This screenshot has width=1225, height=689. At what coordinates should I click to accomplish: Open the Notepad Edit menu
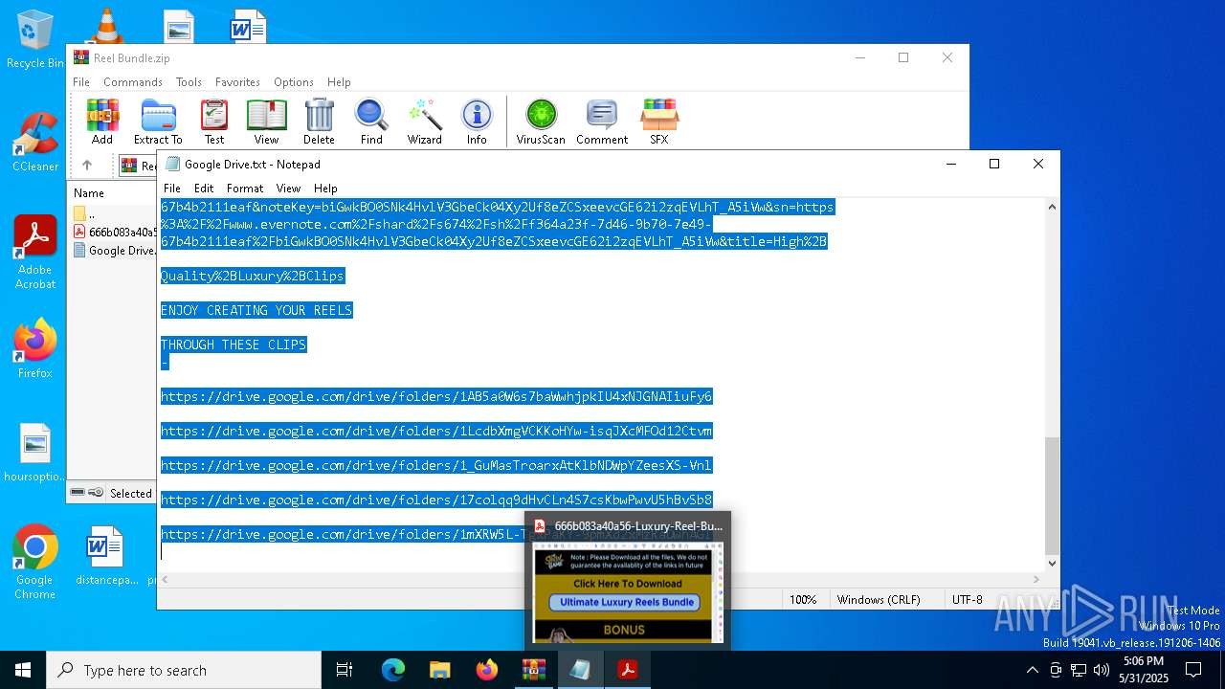[x=204, y=189]
